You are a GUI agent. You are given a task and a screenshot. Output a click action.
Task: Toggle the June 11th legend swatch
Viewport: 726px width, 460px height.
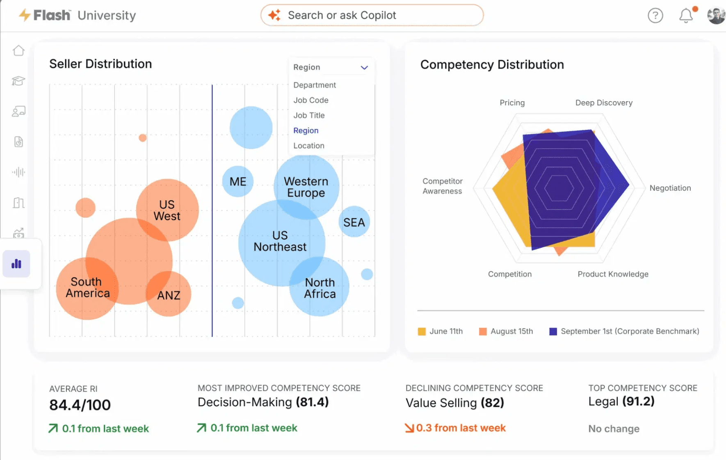(x=422, y=331)
